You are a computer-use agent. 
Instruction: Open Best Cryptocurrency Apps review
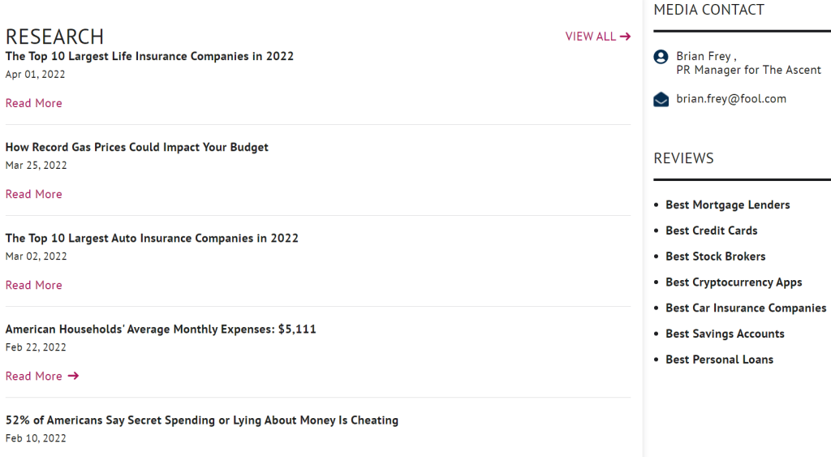click(734, 282)
